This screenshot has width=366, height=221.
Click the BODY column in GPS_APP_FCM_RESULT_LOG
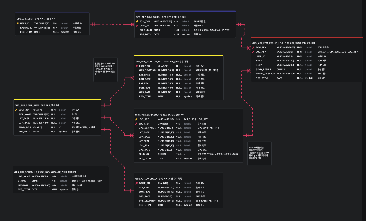259,65
